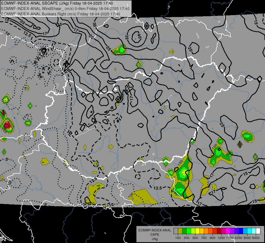Image resolution: width=265 pixels, height=243 pixels.
Task: Select the olive swatch in CAPE legend
Action: pyautogui.click(x=180, y=231)
